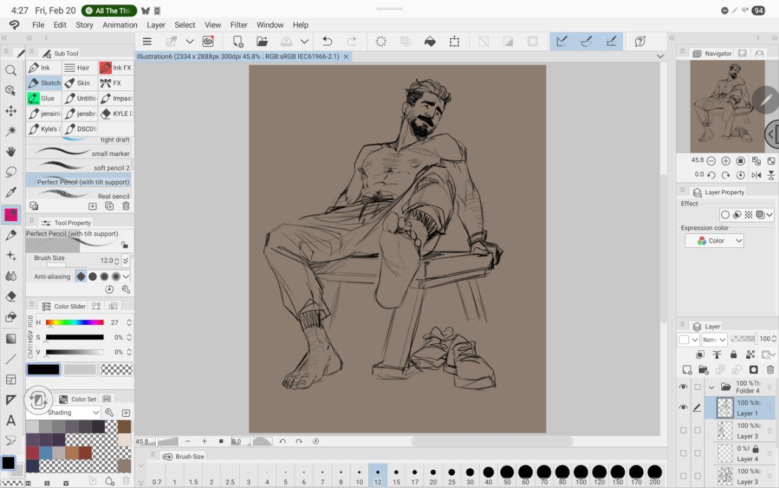Image resolution: width=779 pixels, height=488 pixels.
Task: Select the Text tool
Action: 11,420
